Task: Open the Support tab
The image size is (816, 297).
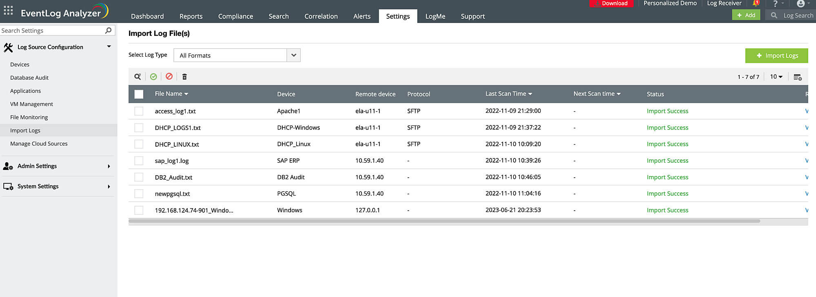Action: click(473, 16)
